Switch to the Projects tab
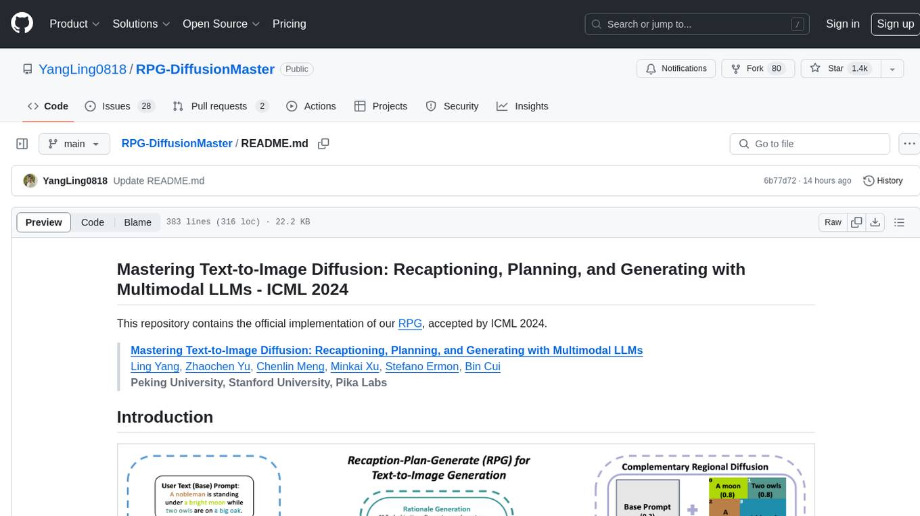The height and width of the screenshot is (516, 920). tap(380, 106)
